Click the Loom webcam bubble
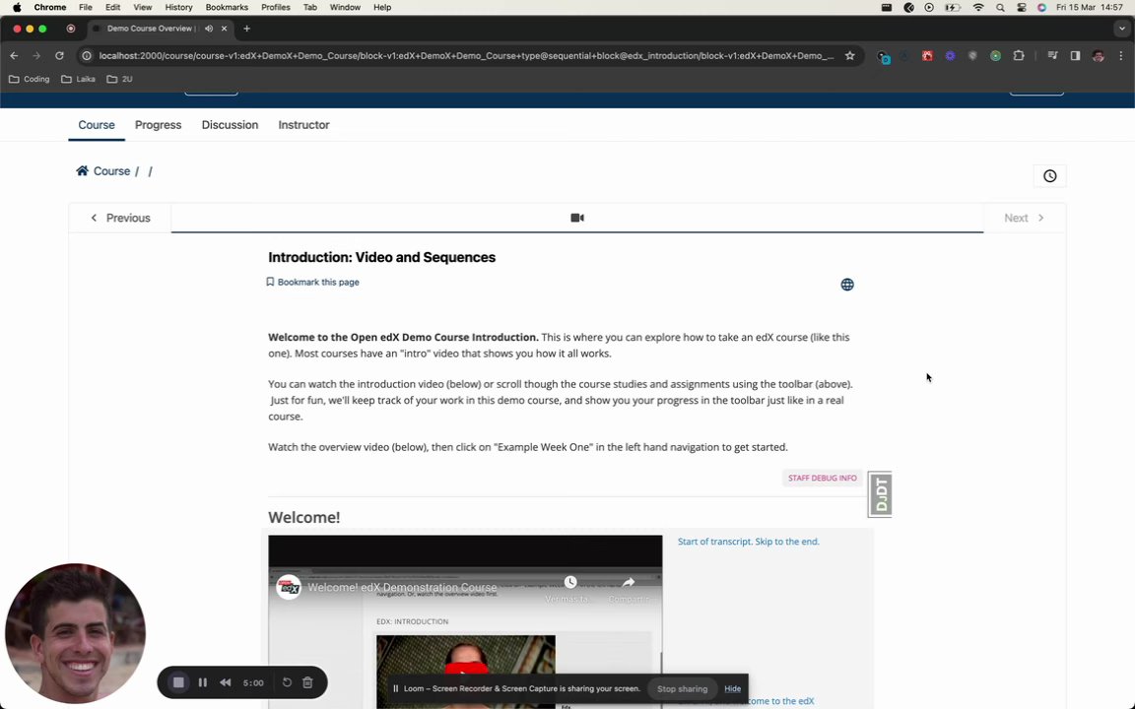Screen dimensions: 1135x709 pyautogui.click(x=75, y=634)
